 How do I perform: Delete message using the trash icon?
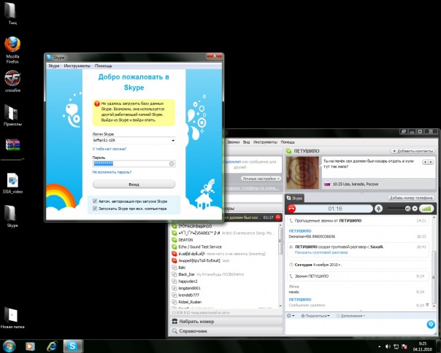pos(428,305)
